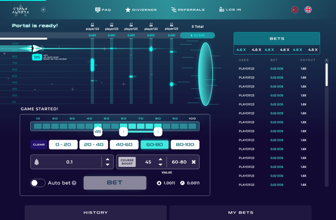The image size is (336, 220).
Task: Click the bets list scrollbar thumb
Action: 327,75
